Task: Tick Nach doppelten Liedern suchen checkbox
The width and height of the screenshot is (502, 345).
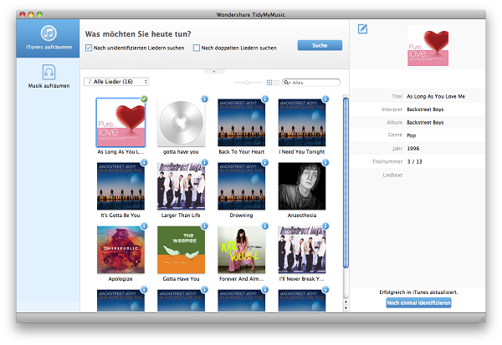Action: pyautogui.click(x=197, y=48)
